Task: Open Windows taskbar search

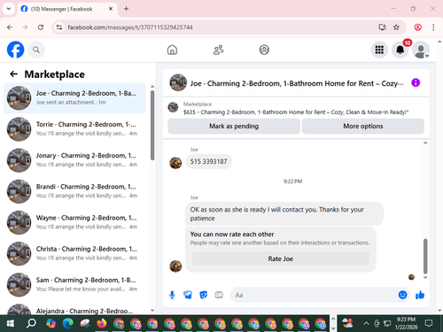Action: click(x=31, y=323)
